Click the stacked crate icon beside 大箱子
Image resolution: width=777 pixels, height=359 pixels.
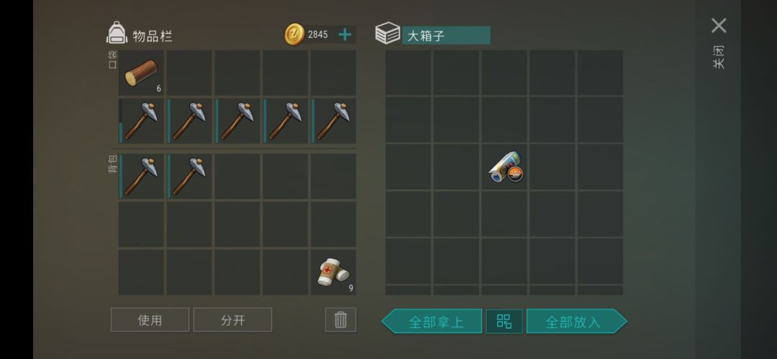[388, 33]
